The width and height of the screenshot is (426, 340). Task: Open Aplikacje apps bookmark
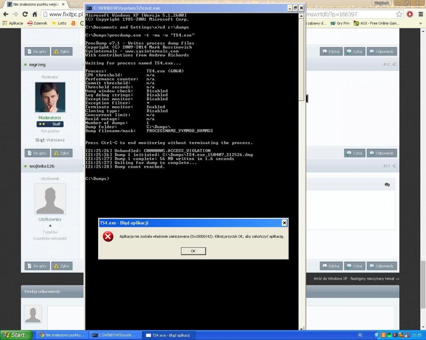point(13,23)
